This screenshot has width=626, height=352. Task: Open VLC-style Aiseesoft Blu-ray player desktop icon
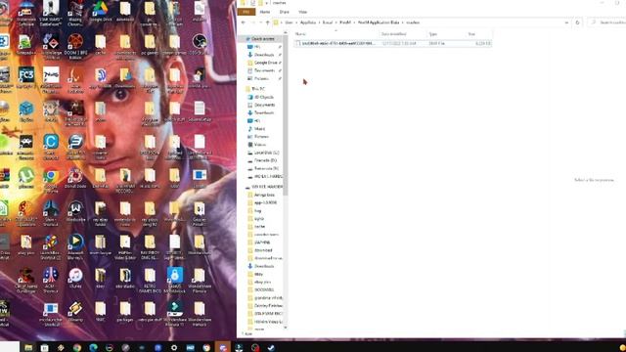click(x=75, y=245)
